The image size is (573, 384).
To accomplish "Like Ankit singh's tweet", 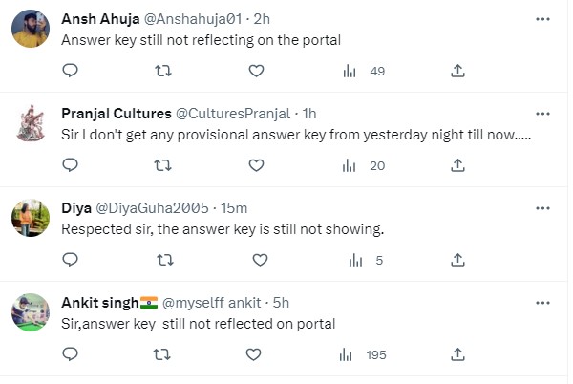I will (x=254, y=354).
